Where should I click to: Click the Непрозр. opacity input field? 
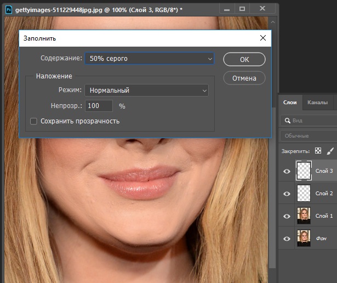pyautogui.click(x=99, y=105)
